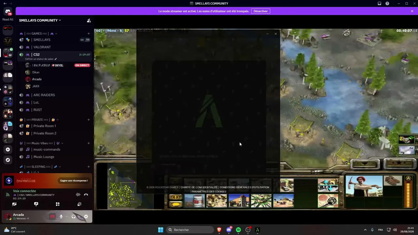This screenshot has height=235, width=418.
Task: Add a server with plus icon
Action: pos(8,149)
